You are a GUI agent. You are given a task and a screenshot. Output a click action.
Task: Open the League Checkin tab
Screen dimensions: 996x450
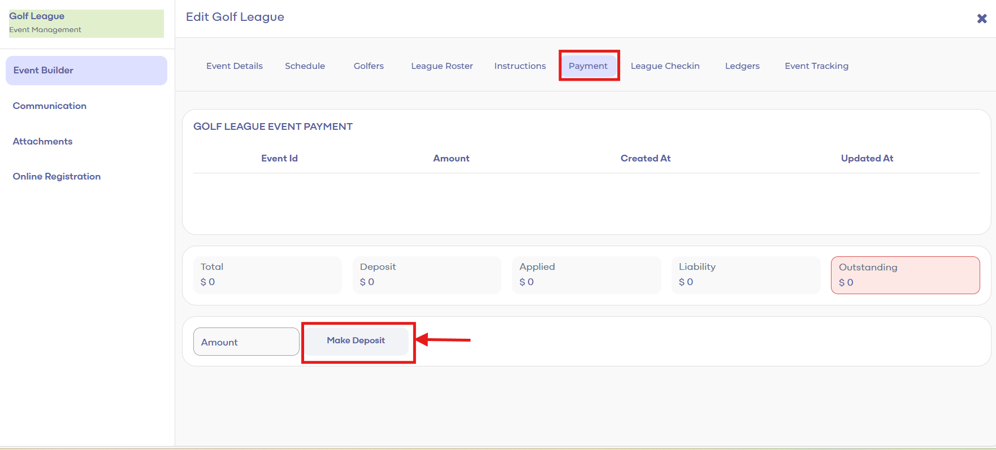coord(665,66)
